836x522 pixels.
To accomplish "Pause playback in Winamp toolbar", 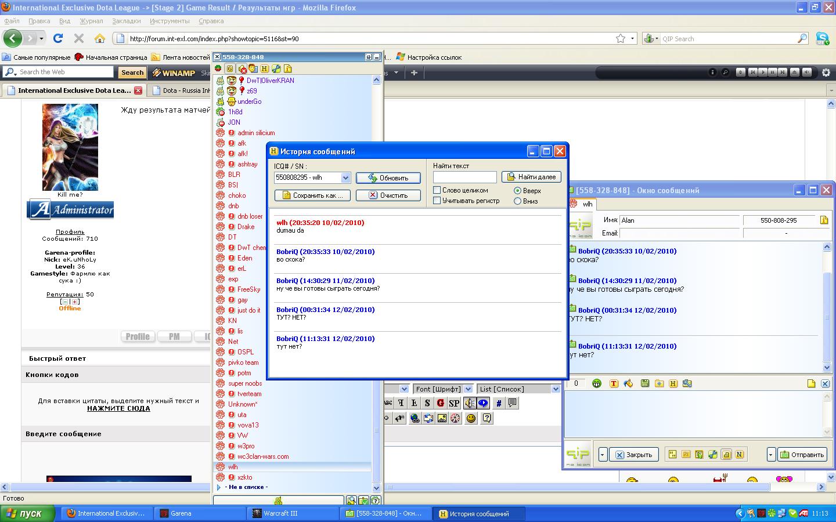I will pyautogui.click(x=773, y=72).
